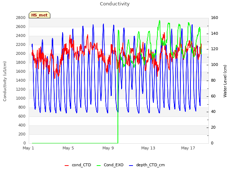Click the HS_met annotation label
The image size is (230, 172).
click(40, 15)
